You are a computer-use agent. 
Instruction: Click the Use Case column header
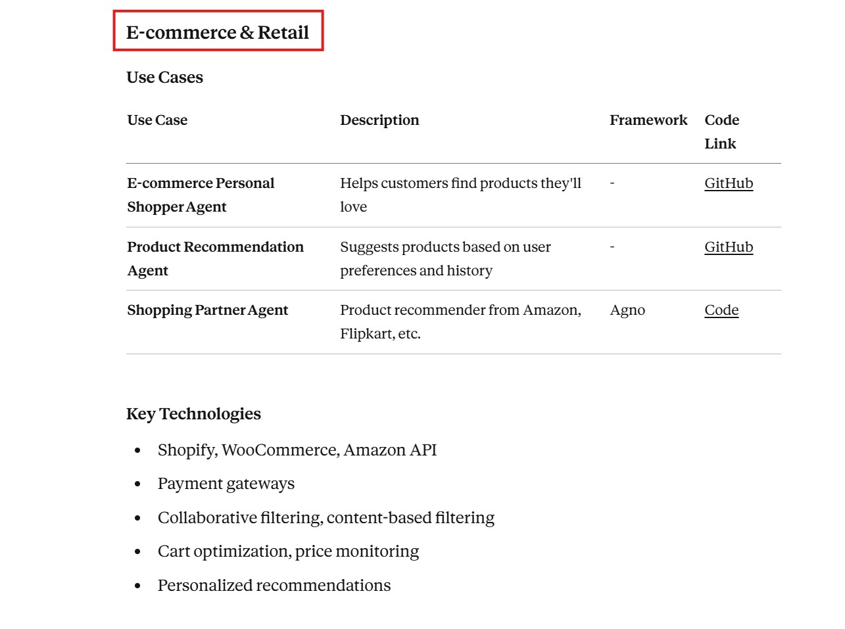point(157,120)
